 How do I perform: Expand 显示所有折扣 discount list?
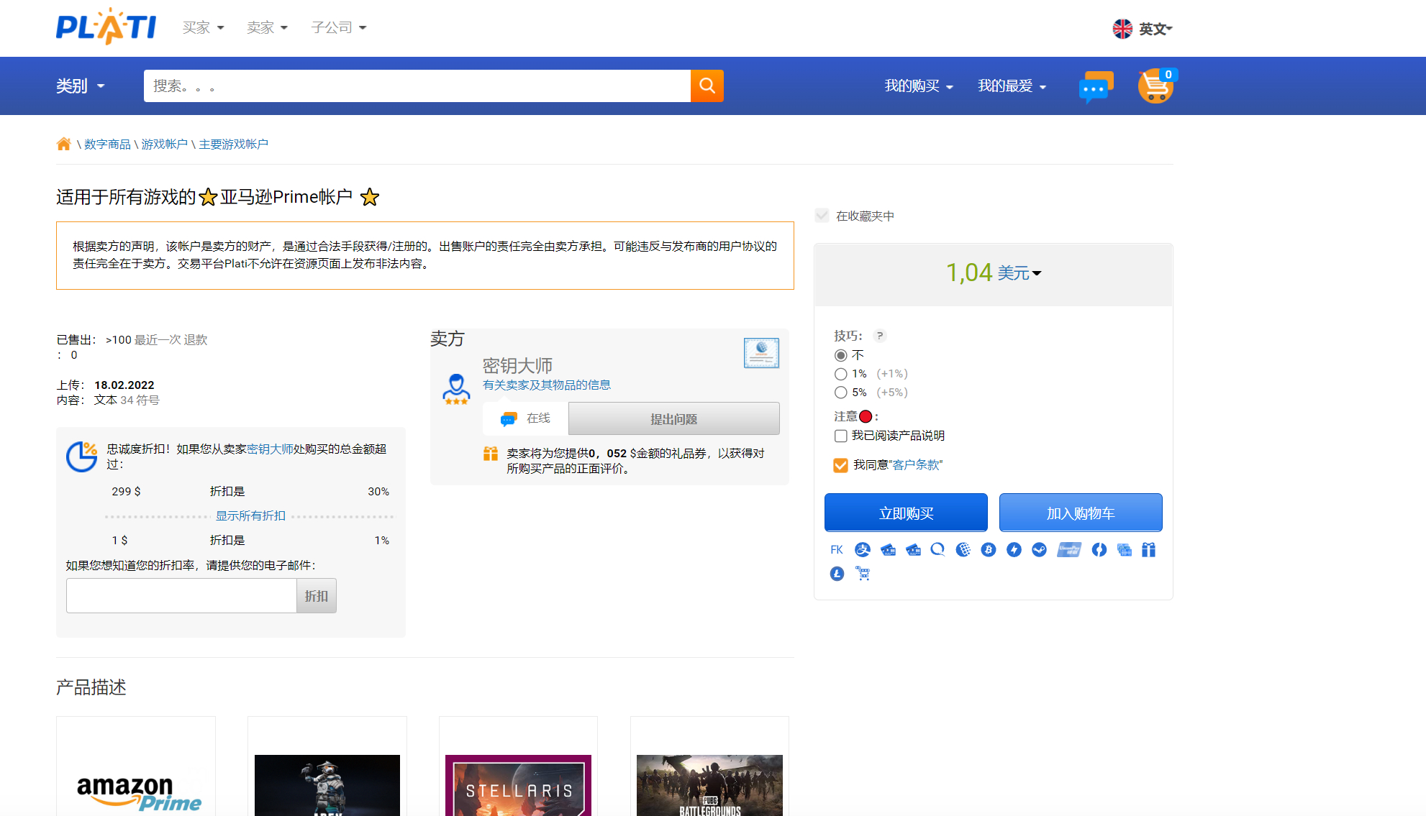point(250,516)
